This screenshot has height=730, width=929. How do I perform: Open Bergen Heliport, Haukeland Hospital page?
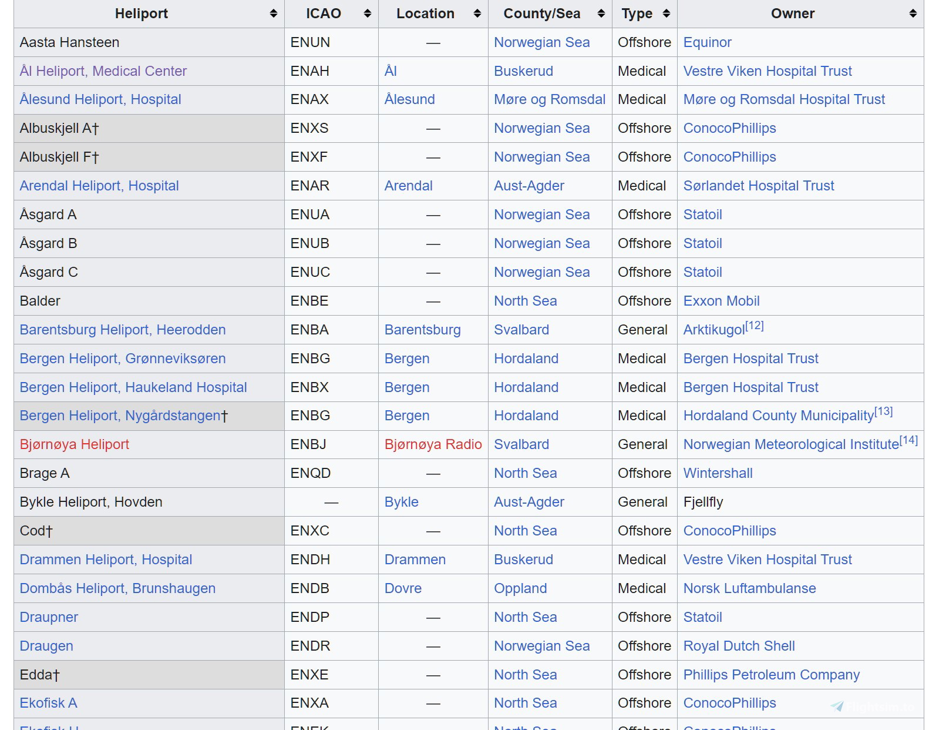coord(133,387)
